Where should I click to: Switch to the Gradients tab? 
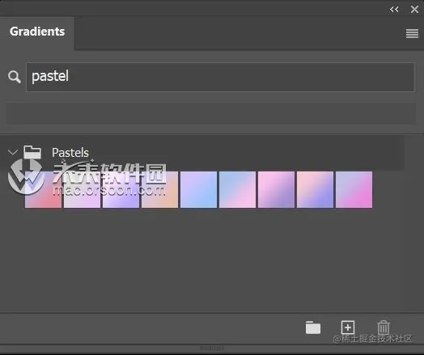click(x=37, y=32)
